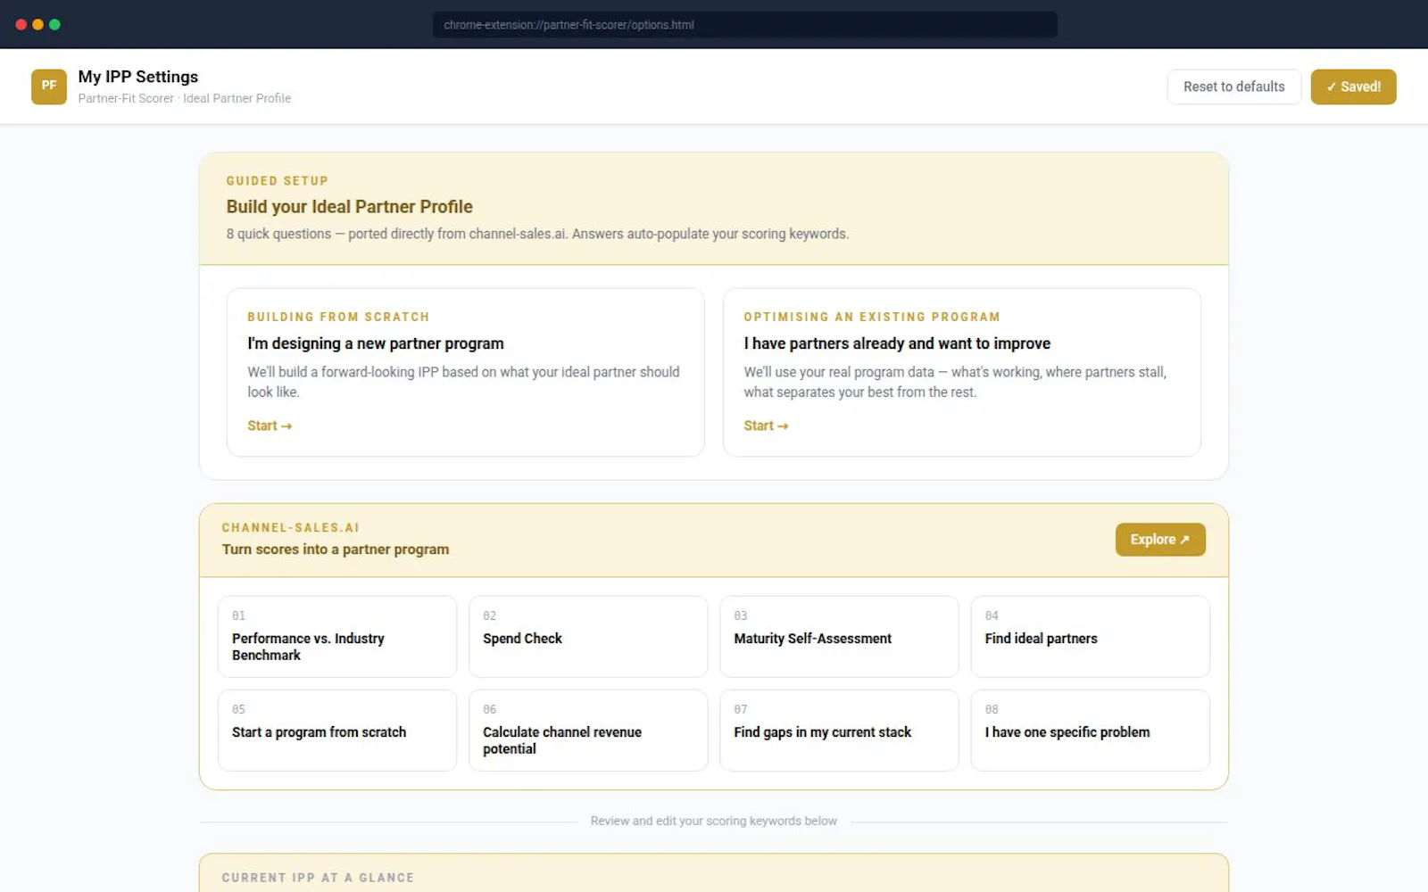Click the '8 quick questions' description text
This screenshot has height=892, width=1428.
(537, 234)
